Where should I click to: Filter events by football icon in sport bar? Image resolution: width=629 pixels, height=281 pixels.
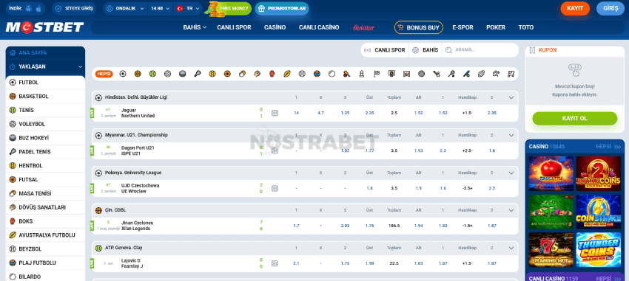[x=123, y=74]
